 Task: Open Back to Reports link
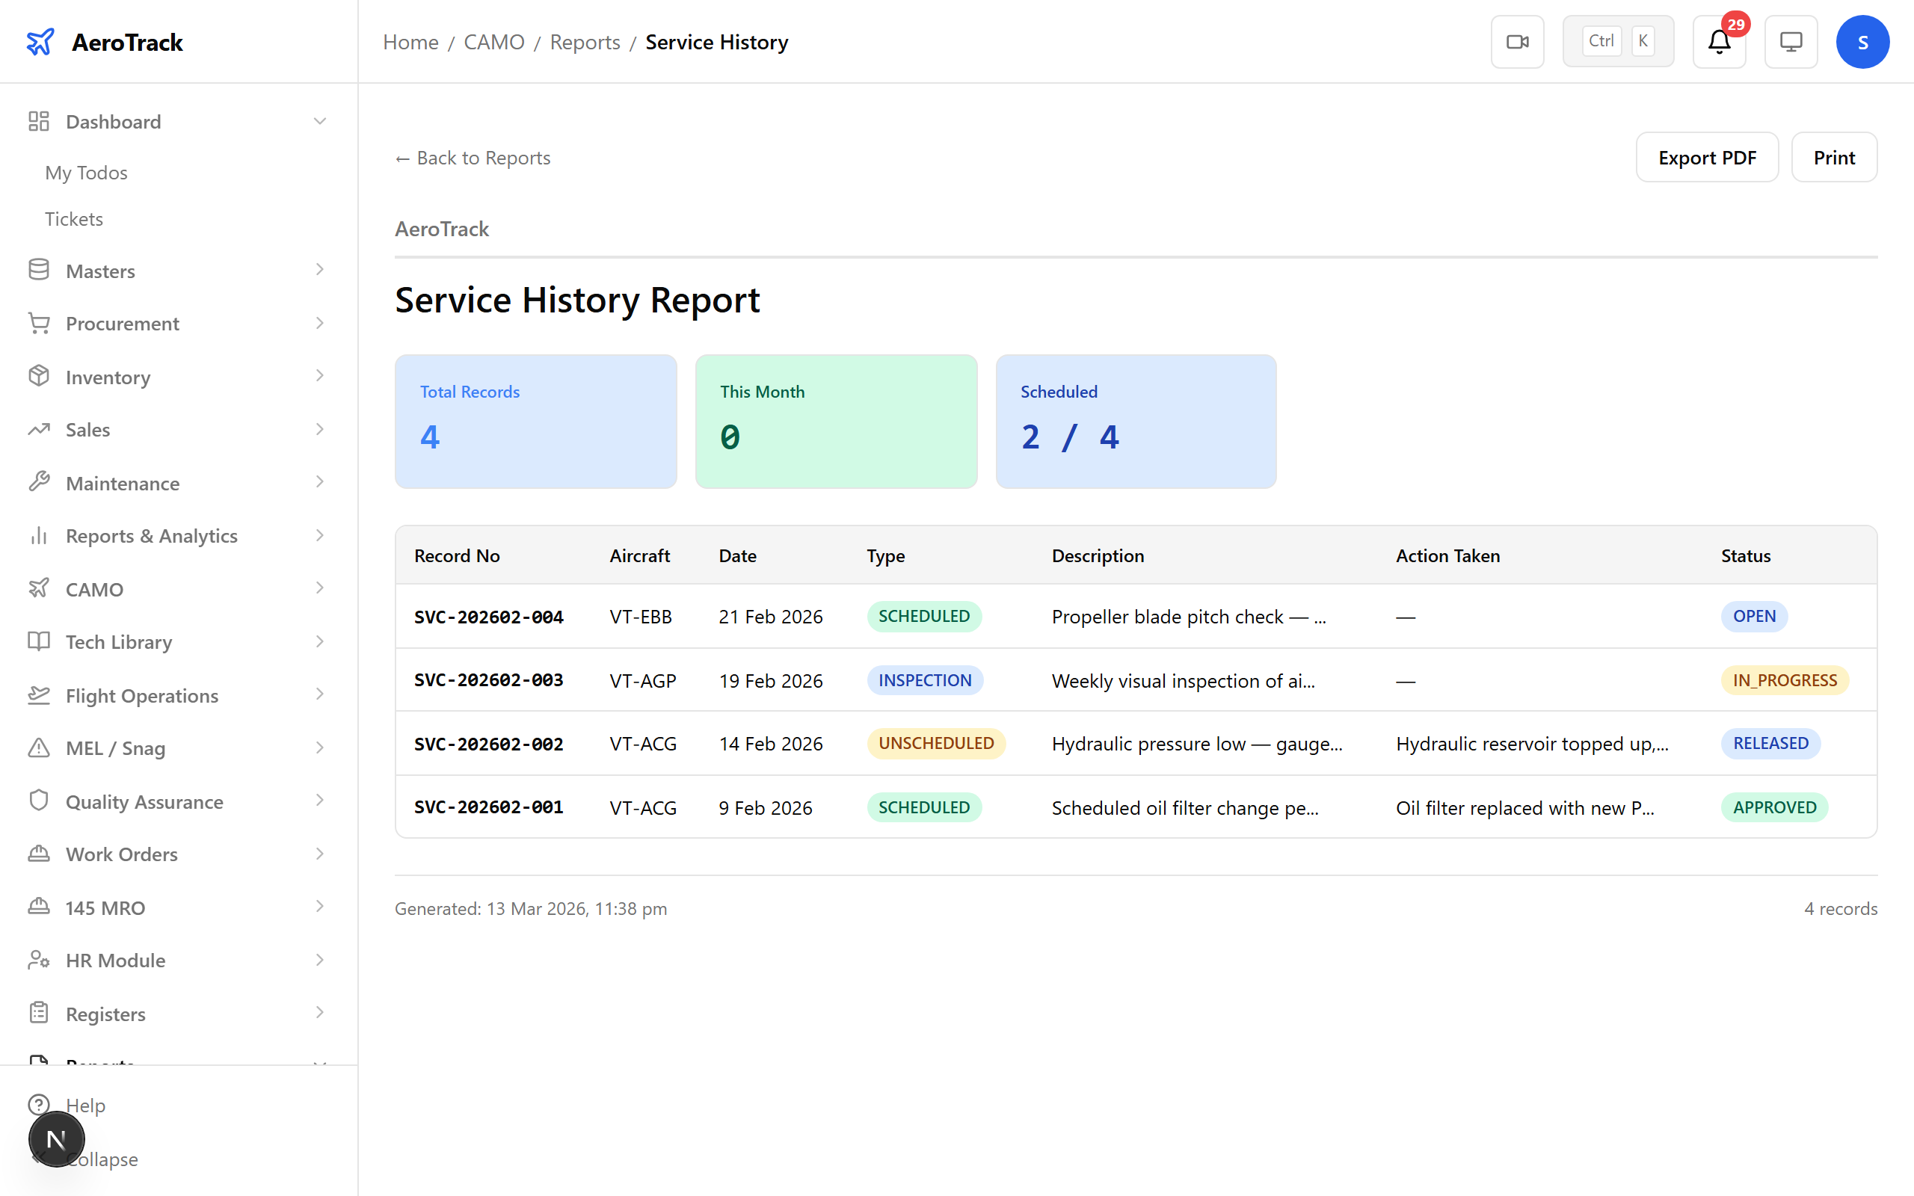(473, 158)
